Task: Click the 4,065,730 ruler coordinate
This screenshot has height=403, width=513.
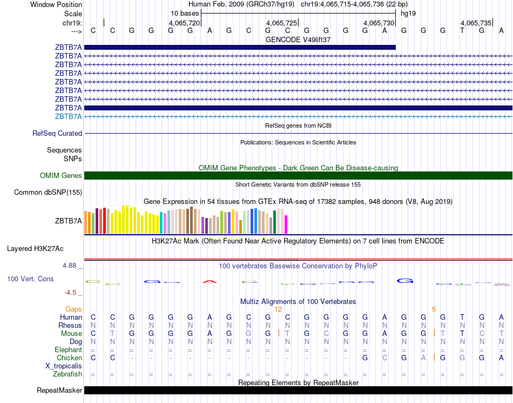Action: coord(379,23)
